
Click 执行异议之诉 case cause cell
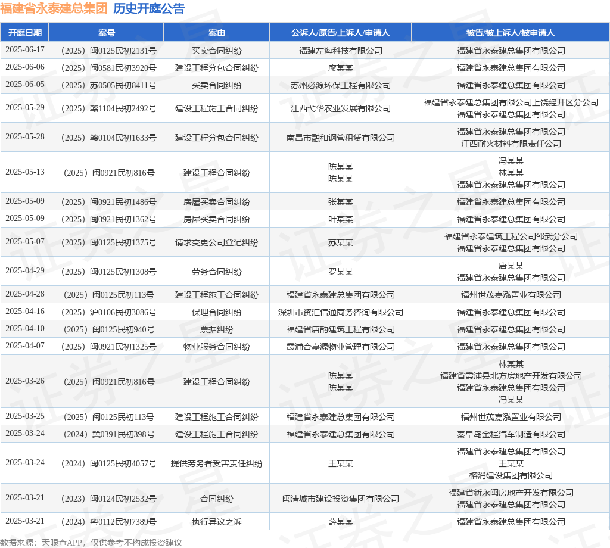pyautogui.click(x=217, y=522)
